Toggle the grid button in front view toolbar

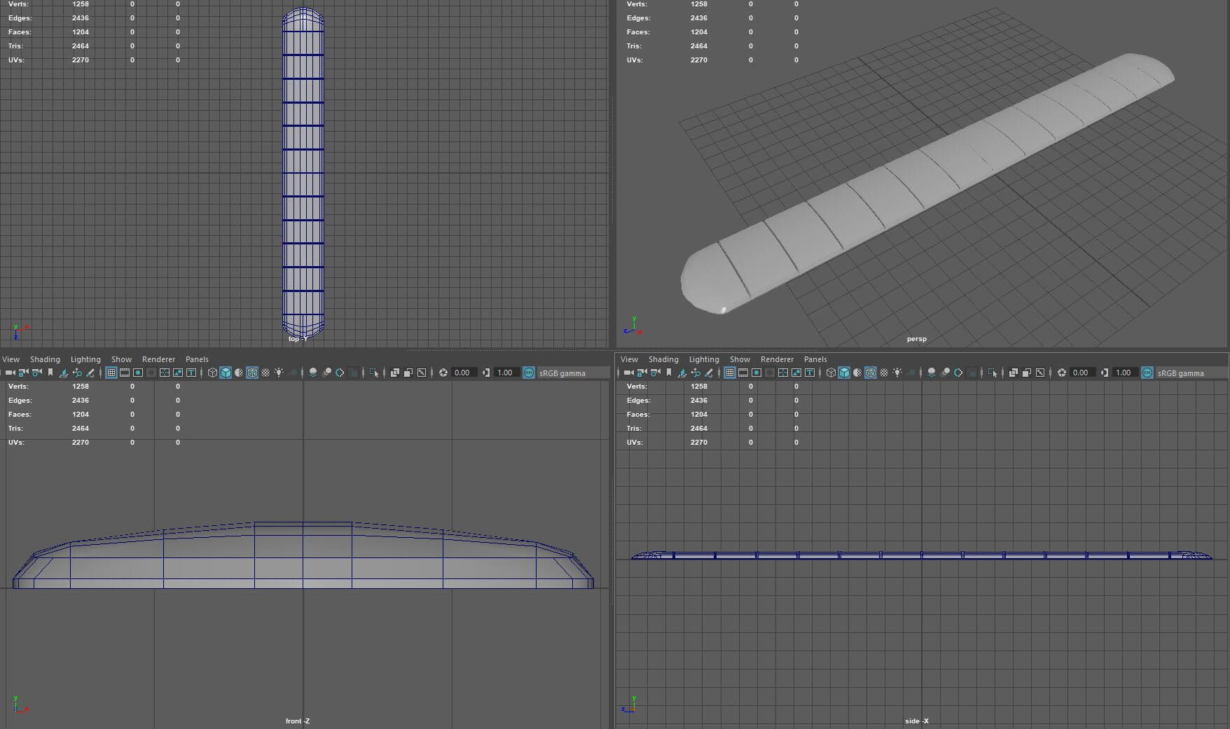tap(111, 373)
